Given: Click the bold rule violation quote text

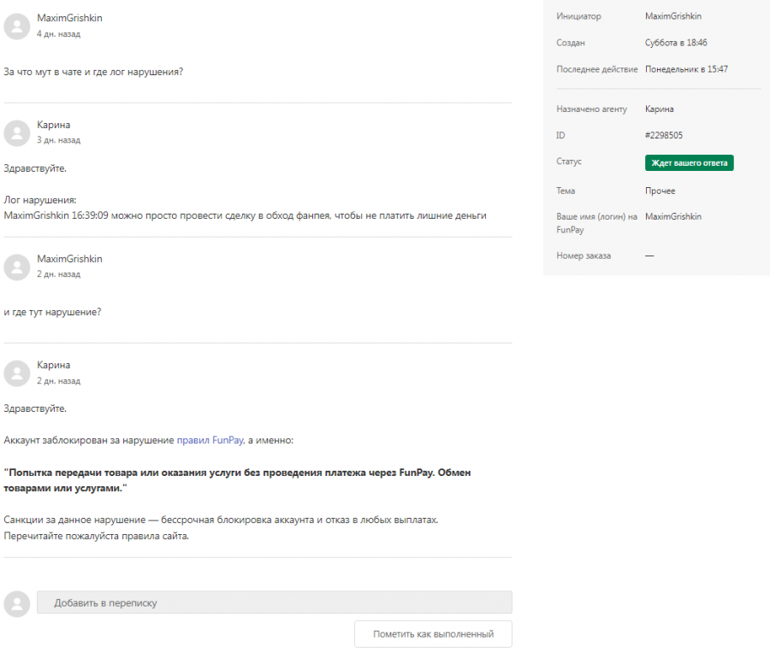Looking at the screenshot, I should pos(237,480).
